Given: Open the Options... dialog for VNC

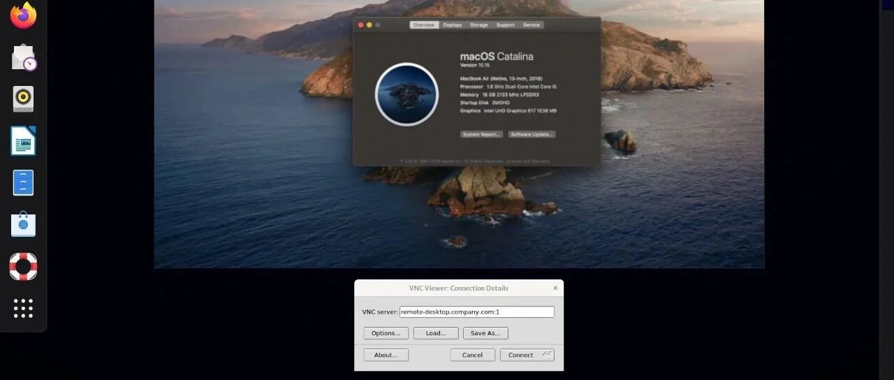Looking at the screenshot, I should (386, 333).
